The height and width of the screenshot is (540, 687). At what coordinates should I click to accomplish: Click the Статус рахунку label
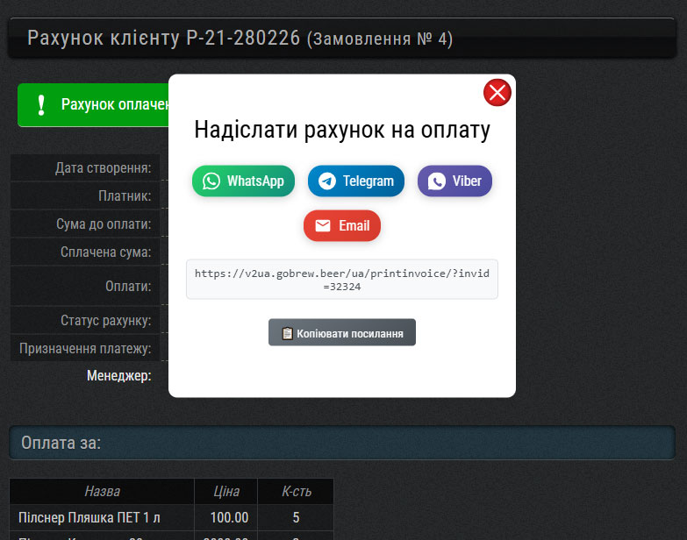click(105, 320)
